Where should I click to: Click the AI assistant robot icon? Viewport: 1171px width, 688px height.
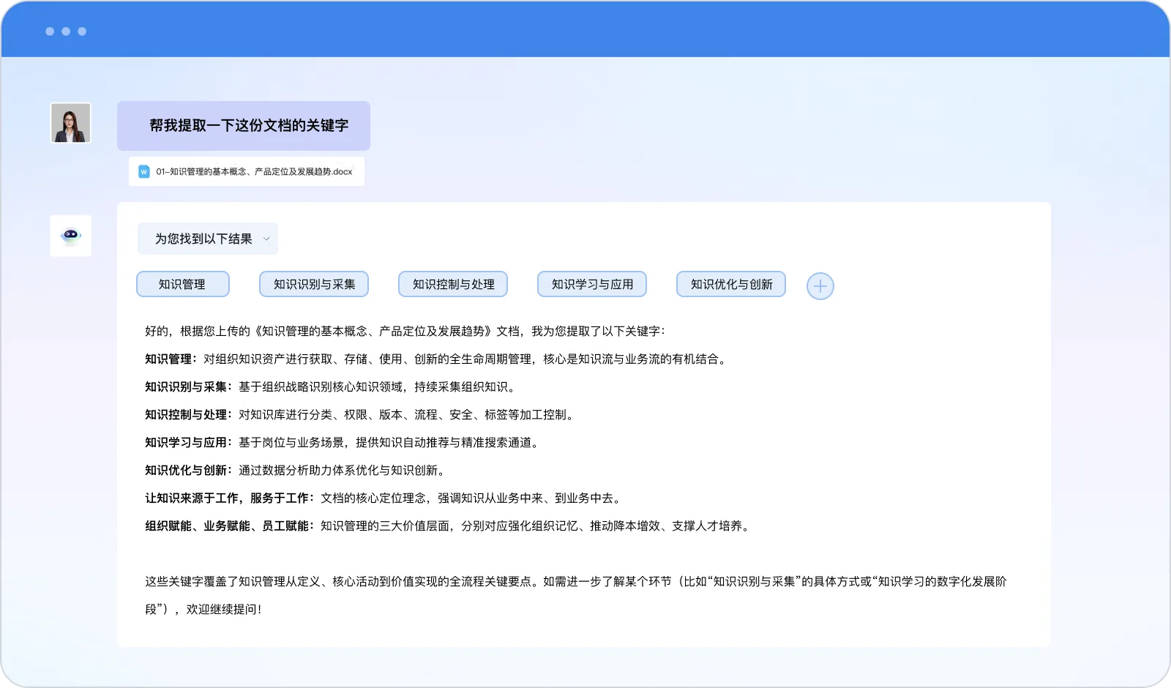coord(70,236)
